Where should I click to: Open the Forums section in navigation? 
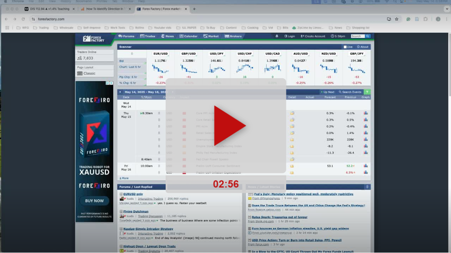[126, 36]
